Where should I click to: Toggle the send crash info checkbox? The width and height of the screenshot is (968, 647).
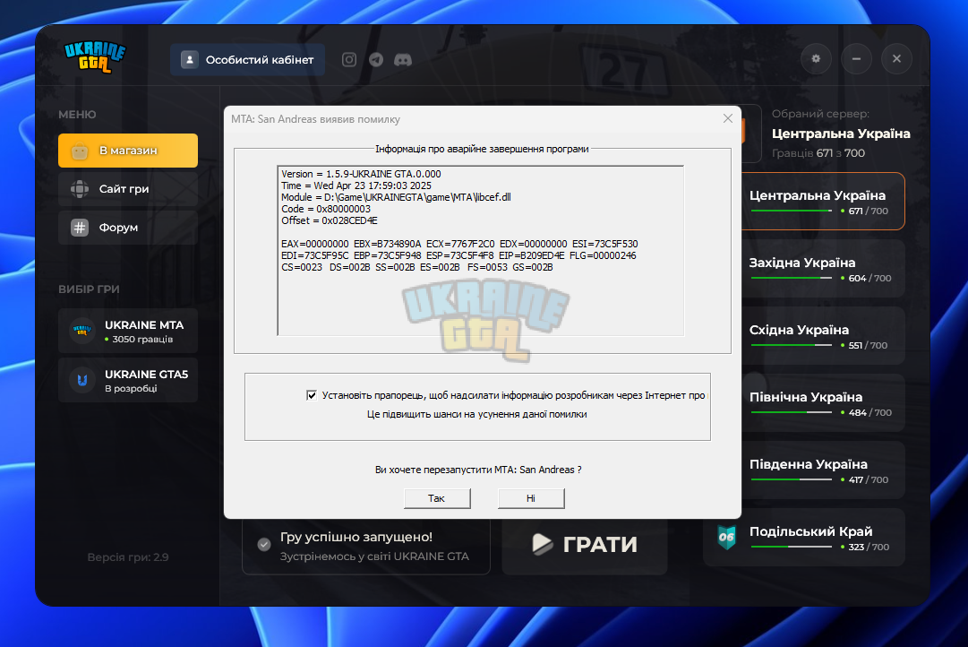click(x=312, y=395)
